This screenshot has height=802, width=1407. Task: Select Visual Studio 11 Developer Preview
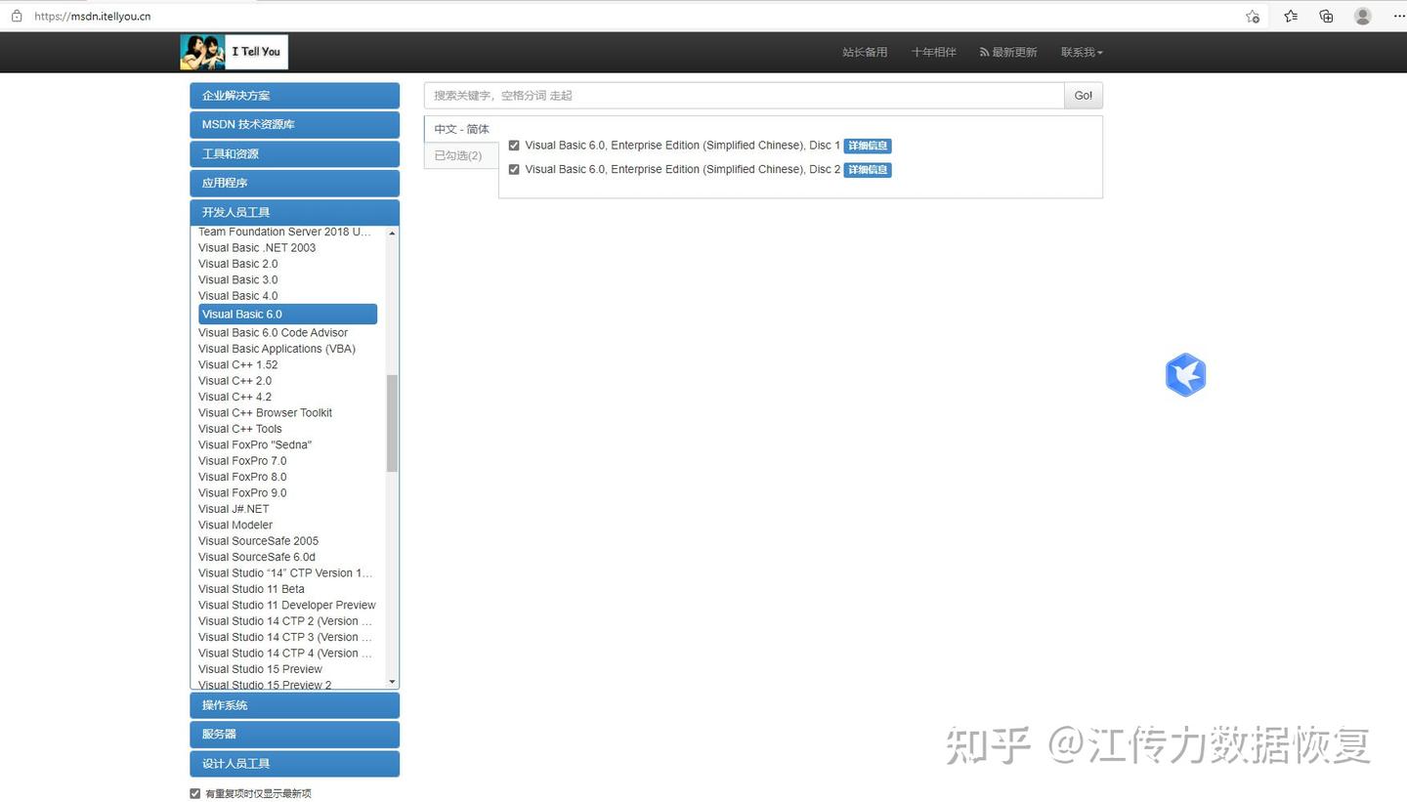(x=287, y=606)
